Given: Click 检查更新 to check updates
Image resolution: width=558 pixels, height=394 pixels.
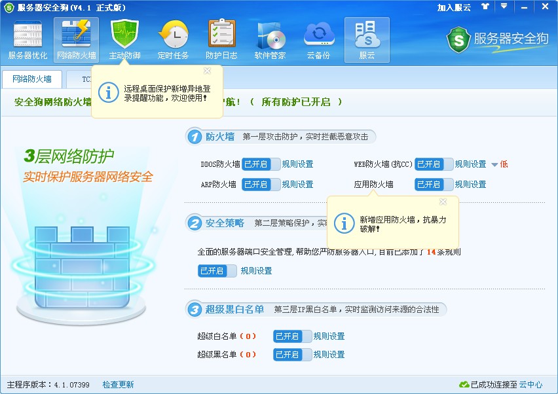Looking at the screenshot, I should [x=118, y=385].
